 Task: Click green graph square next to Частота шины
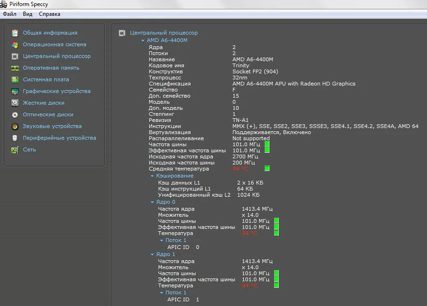click(x=267, y=144)
